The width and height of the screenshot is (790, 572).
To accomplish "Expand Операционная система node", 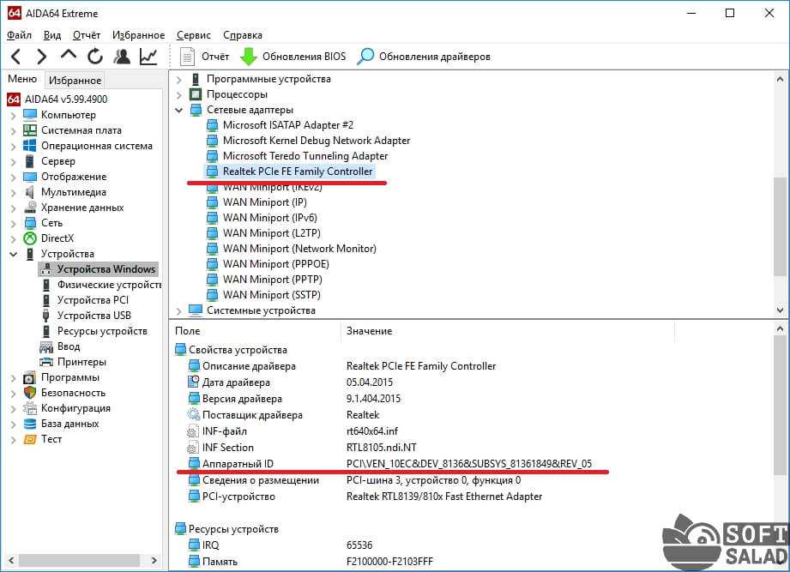I will pos(14,147).
